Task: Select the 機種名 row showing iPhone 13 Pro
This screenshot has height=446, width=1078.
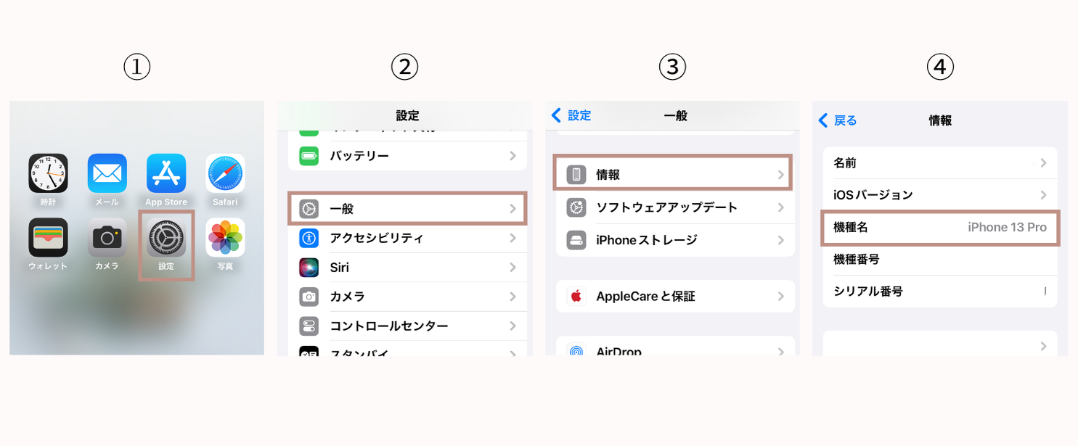Action: [940, 227]
